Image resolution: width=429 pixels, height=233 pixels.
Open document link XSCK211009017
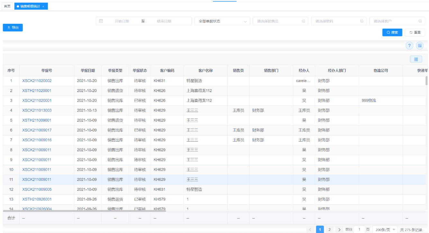click(37, 130)
